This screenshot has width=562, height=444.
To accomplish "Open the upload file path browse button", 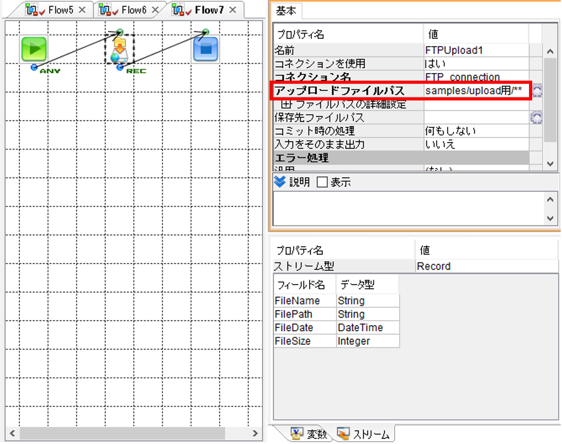I will [537, 91].
